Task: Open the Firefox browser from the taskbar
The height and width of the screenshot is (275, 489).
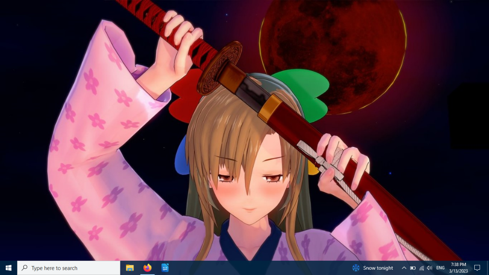Action: 148,268
